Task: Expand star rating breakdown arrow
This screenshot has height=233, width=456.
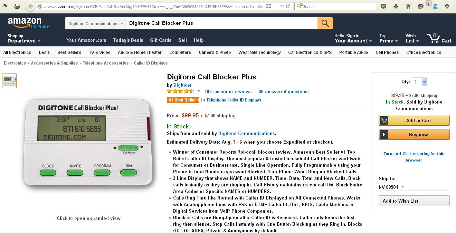Action: point(199,91)
